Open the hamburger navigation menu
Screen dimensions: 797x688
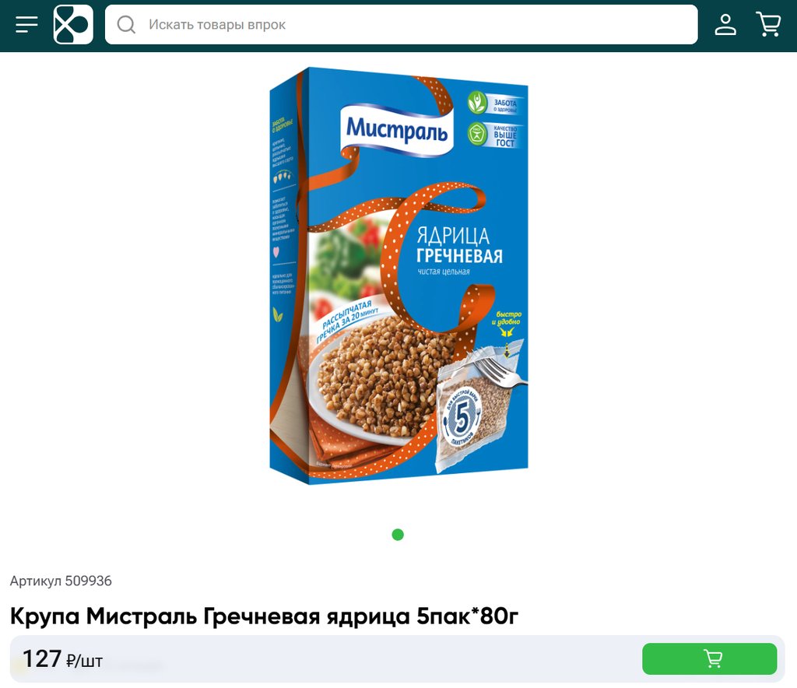tap(26, 24)
